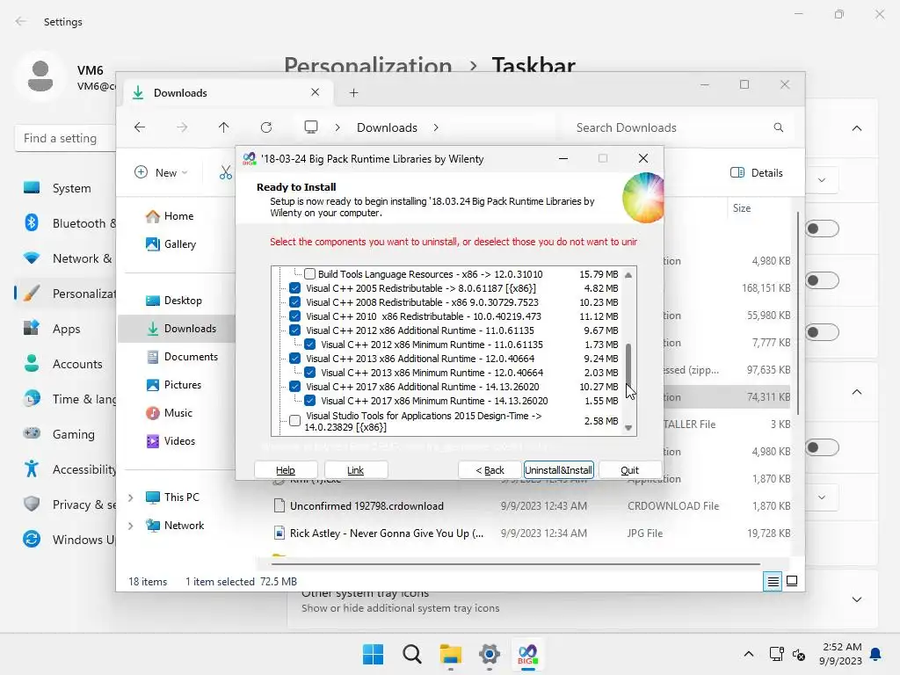Expand Network in navigation pane

click(x=131, y=526)
